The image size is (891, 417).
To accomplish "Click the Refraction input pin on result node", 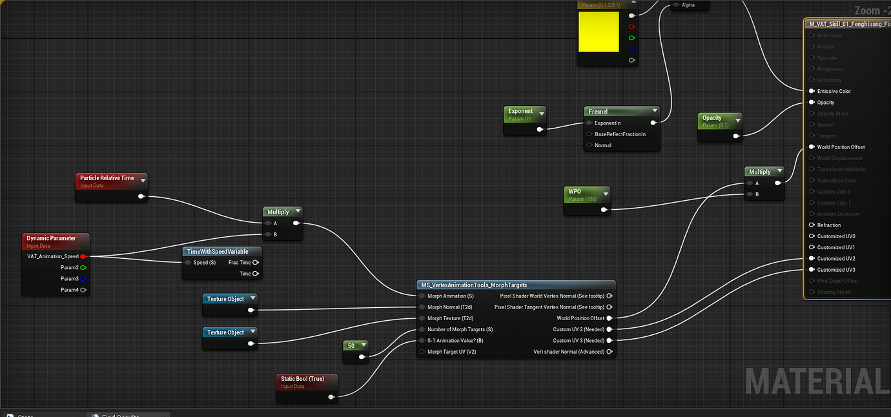I will (x=811, y=225).
